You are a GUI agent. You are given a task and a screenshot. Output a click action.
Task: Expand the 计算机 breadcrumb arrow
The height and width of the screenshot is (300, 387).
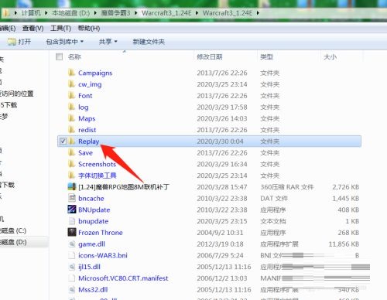pyautogui.click(x=46, y=12)
